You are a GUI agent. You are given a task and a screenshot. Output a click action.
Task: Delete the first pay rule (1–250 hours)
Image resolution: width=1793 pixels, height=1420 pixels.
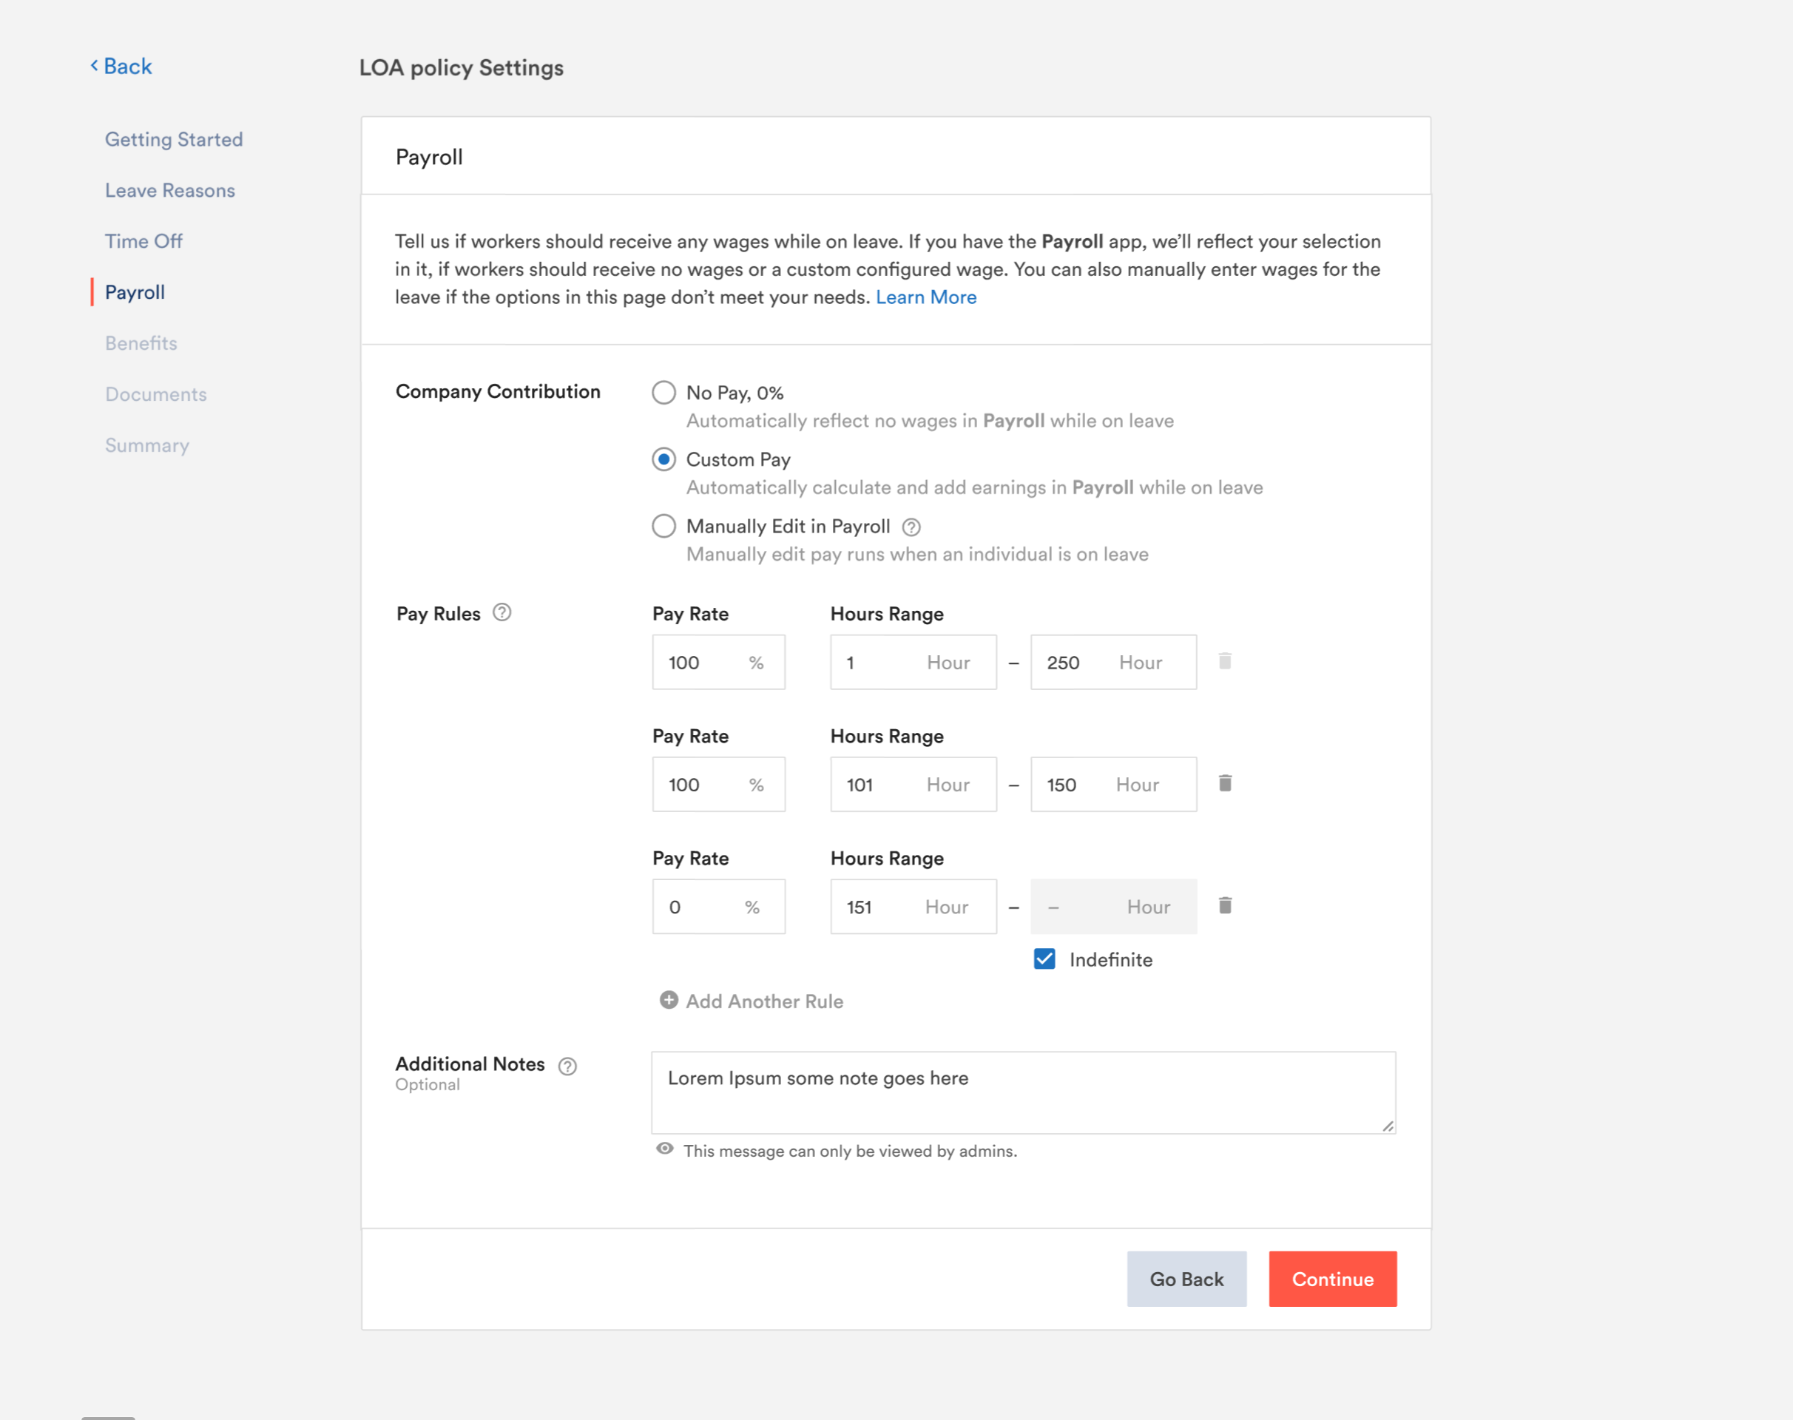pos(1224,661)
